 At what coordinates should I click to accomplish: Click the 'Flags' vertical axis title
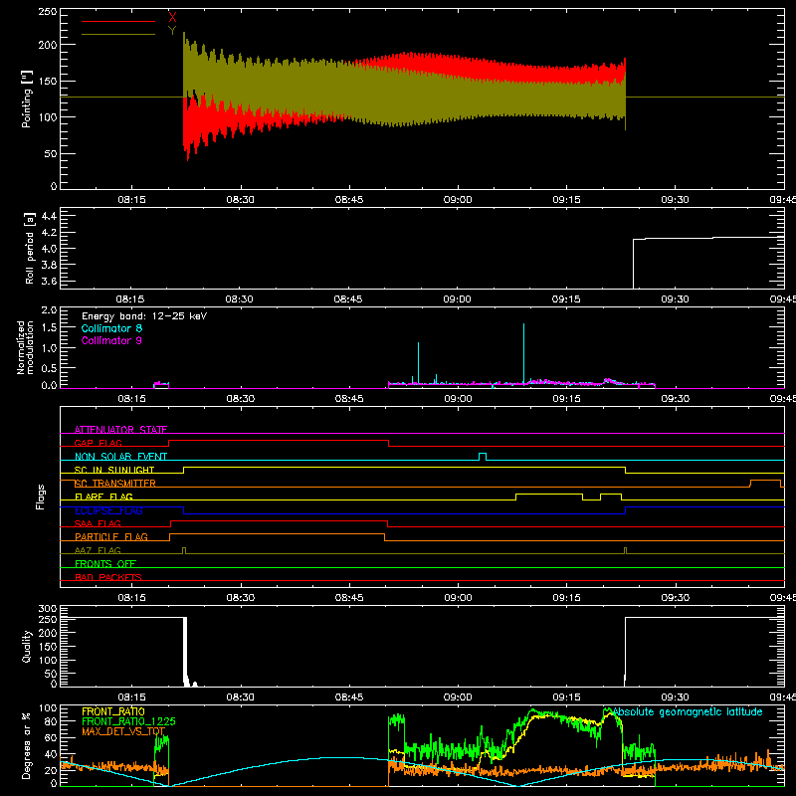tap(40, 497)
